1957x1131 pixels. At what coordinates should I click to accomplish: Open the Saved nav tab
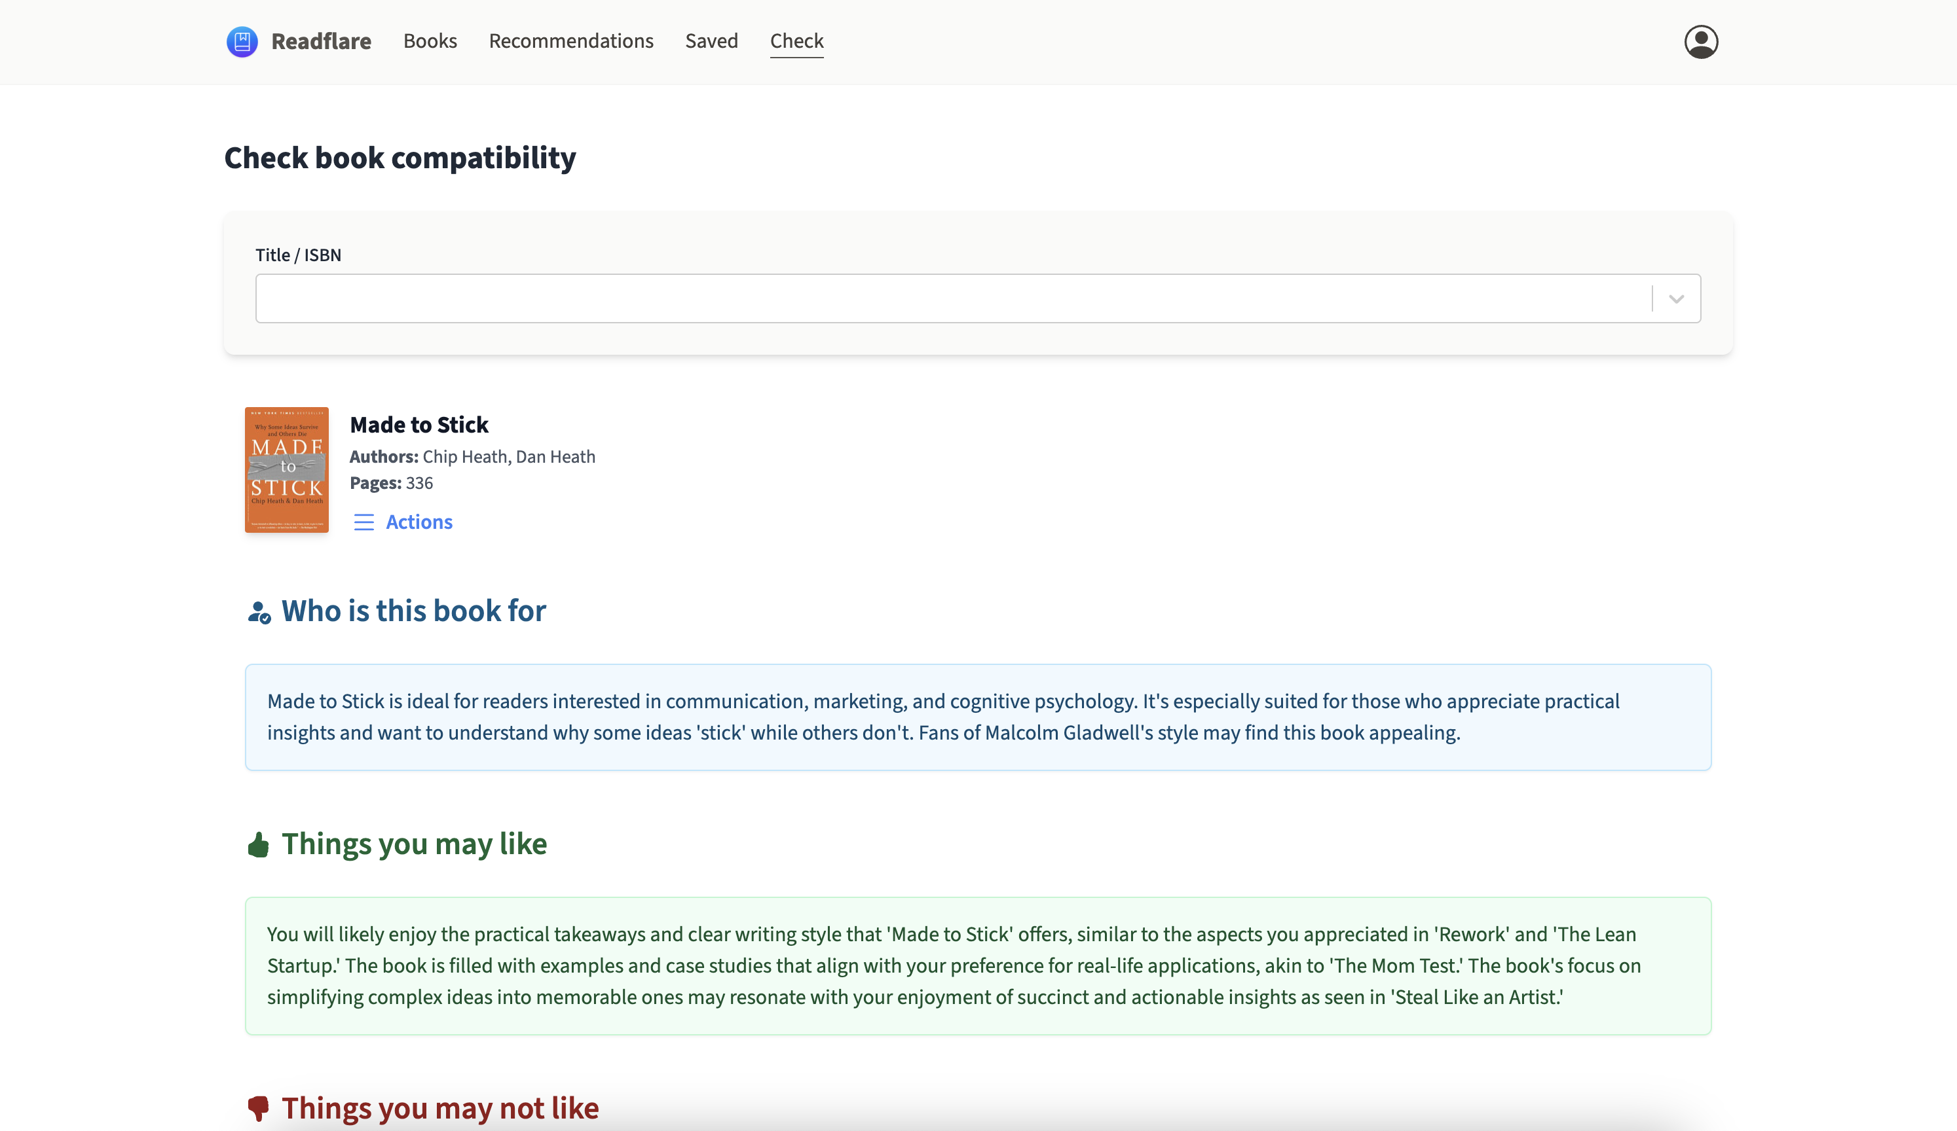pyautogui.click(x=711, y=41)
